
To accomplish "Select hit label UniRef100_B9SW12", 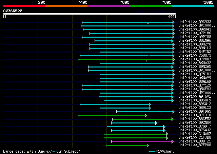I will (x=195, y=104).
